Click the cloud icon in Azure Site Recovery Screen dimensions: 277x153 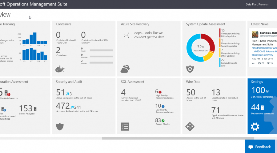tap(125, 69)
